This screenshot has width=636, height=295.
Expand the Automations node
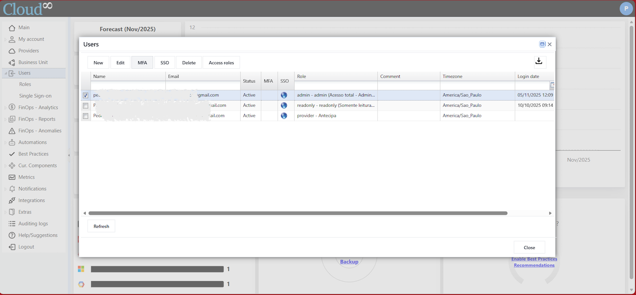point(5,142)
